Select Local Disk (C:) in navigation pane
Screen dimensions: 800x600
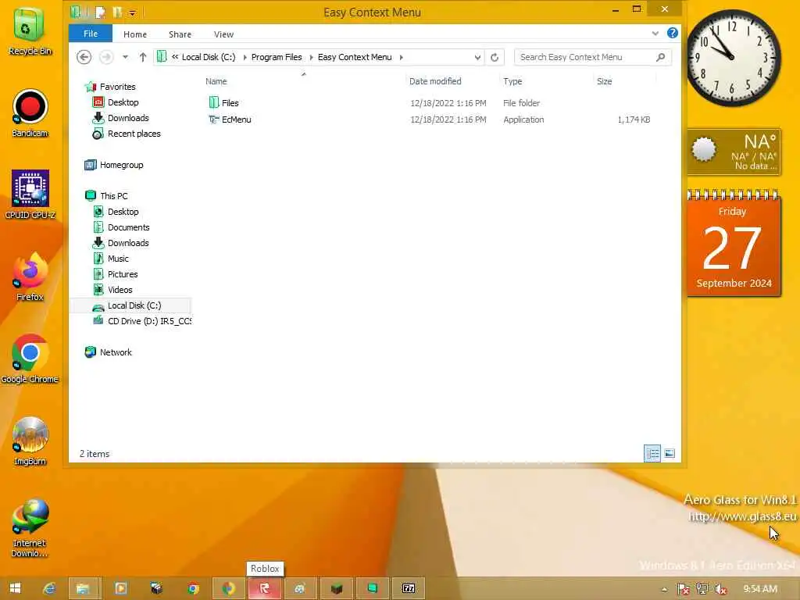(x=134, y=305)
